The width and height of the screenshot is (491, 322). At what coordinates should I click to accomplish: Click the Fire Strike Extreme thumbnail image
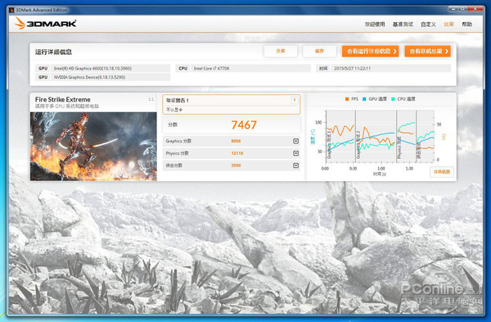93,147
